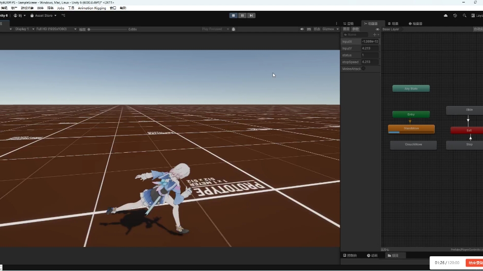Click the Base Layer breadcrumb
This screenshot has width=483, height=271.
[390, 29]
